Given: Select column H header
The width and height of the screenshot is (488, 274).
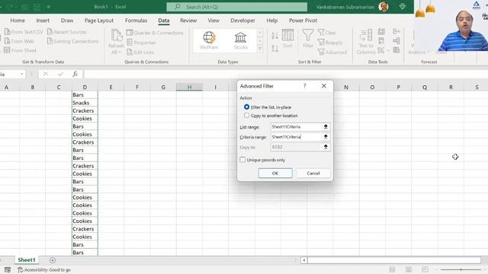Looking at the screenshot, I should coord(189,88).
